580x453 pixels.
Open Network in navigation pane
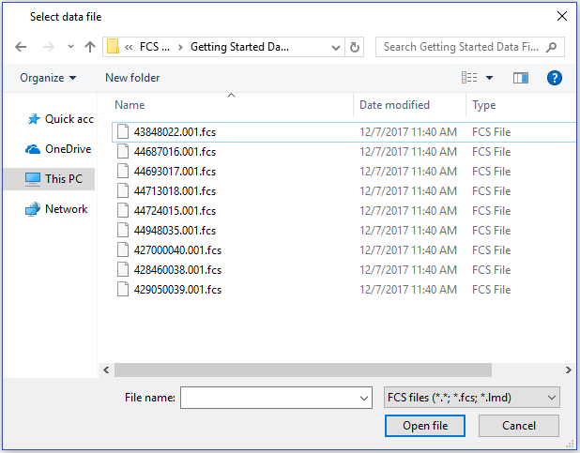click(56, 209)
